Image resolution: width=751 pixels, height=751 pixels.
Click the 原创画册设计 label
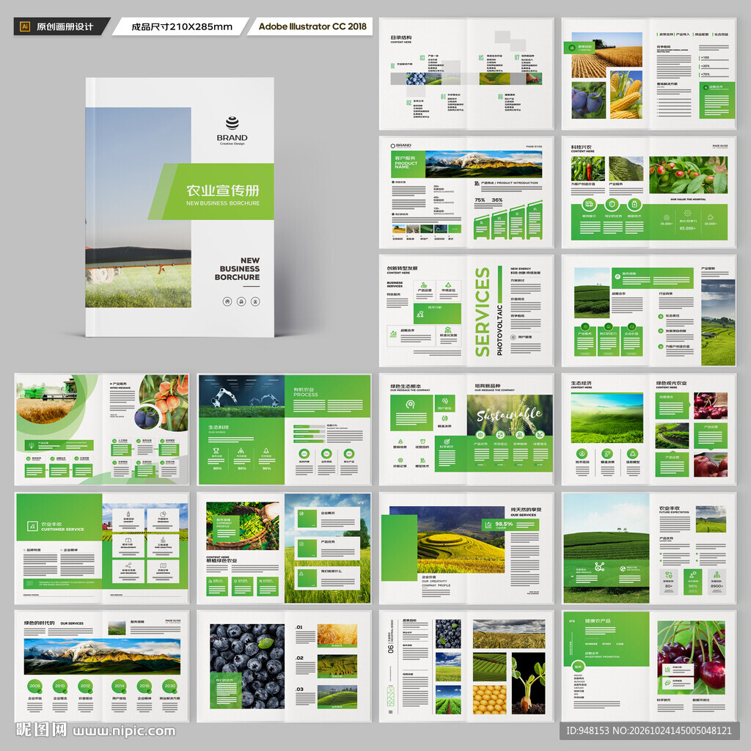point(65,27)
